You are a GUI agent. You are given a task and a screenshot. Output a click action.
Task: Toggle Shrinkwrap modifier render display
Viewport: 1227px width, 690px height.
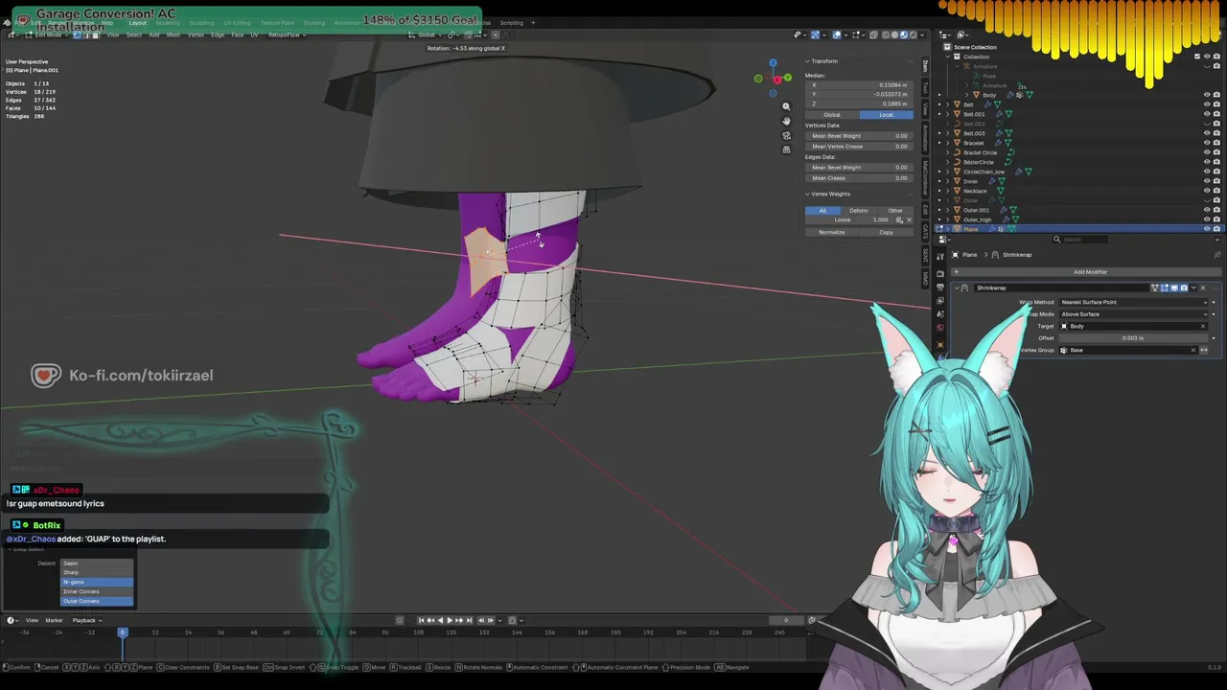tap(1185, 287)
